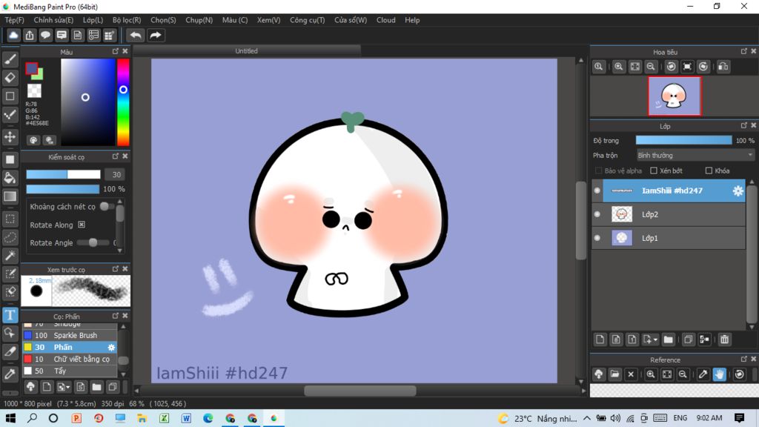Click the rainbow hue slider bar
This screenshot has width=759, height=427.
click(123, 102)
